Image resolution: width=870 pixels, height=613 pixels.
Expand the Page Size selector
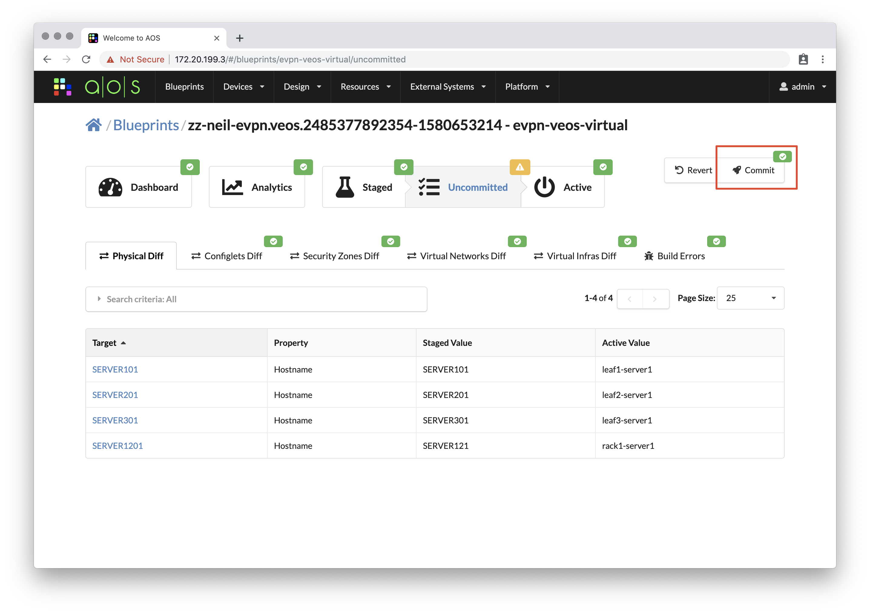750,298
